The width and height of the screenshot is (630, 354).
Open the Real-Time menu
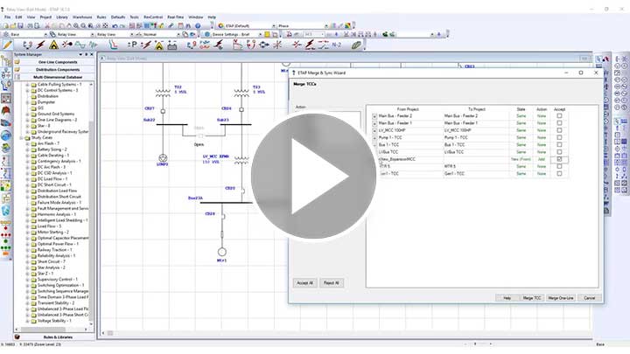(x=176, y=17)
